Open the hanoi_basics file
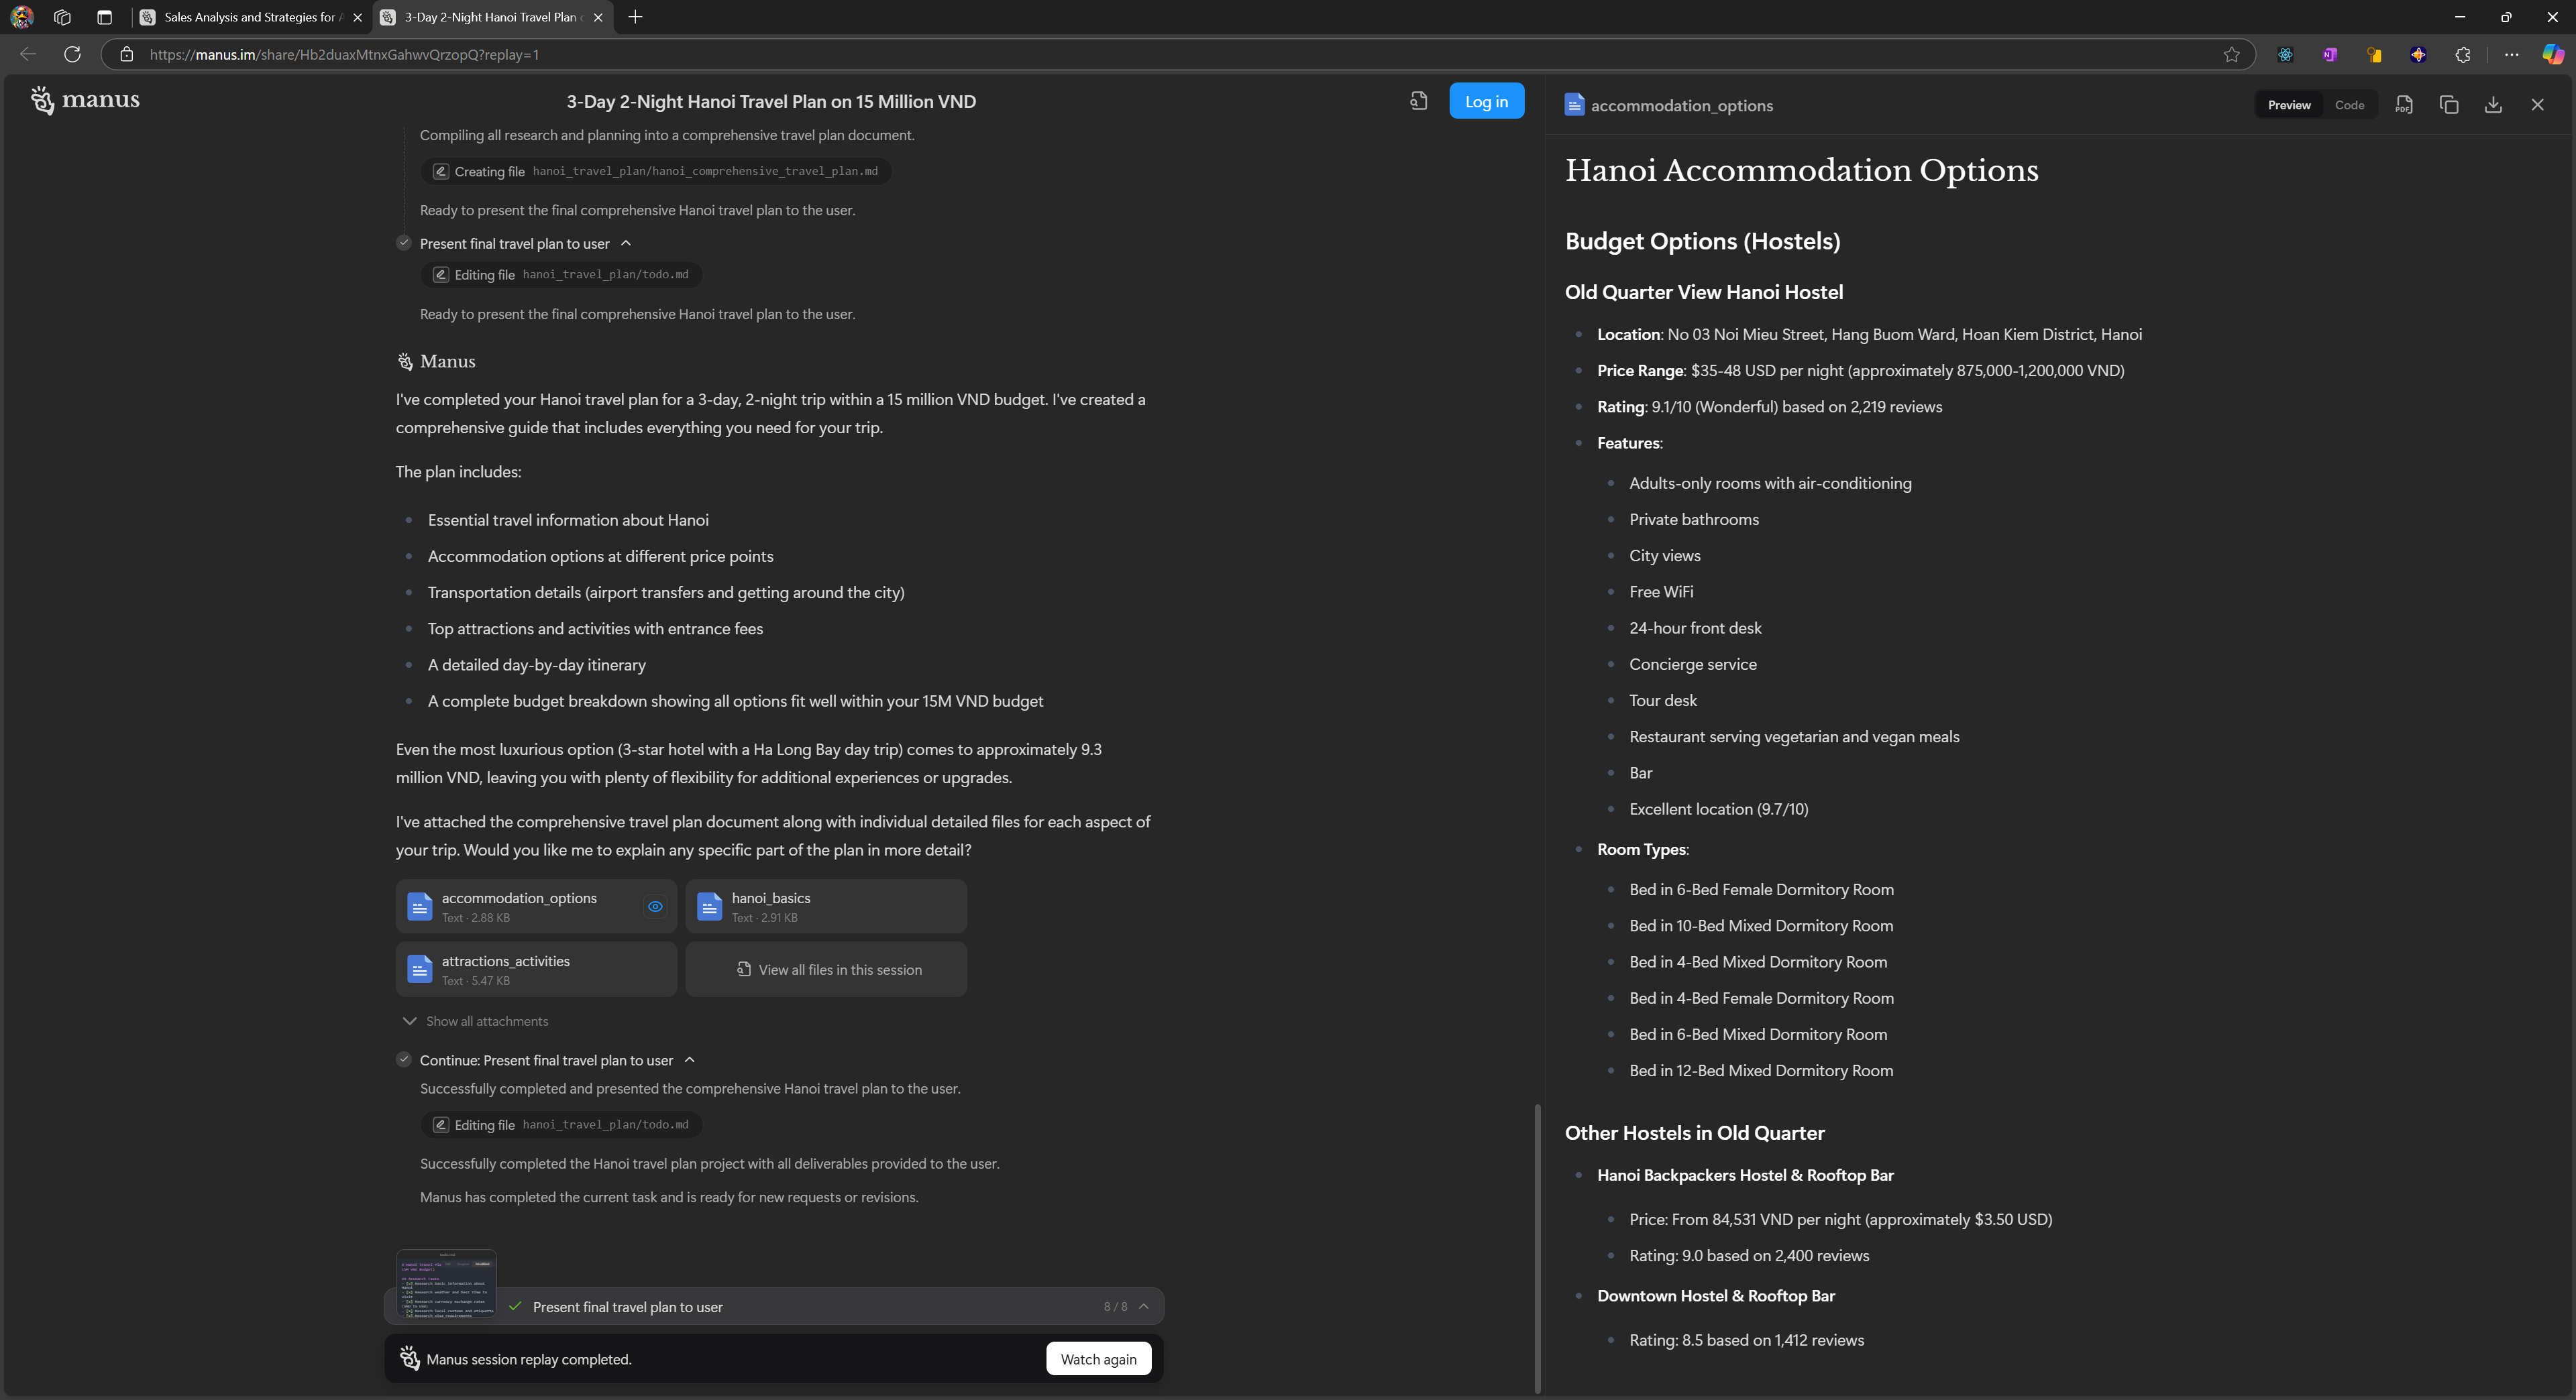 point(826,907)
